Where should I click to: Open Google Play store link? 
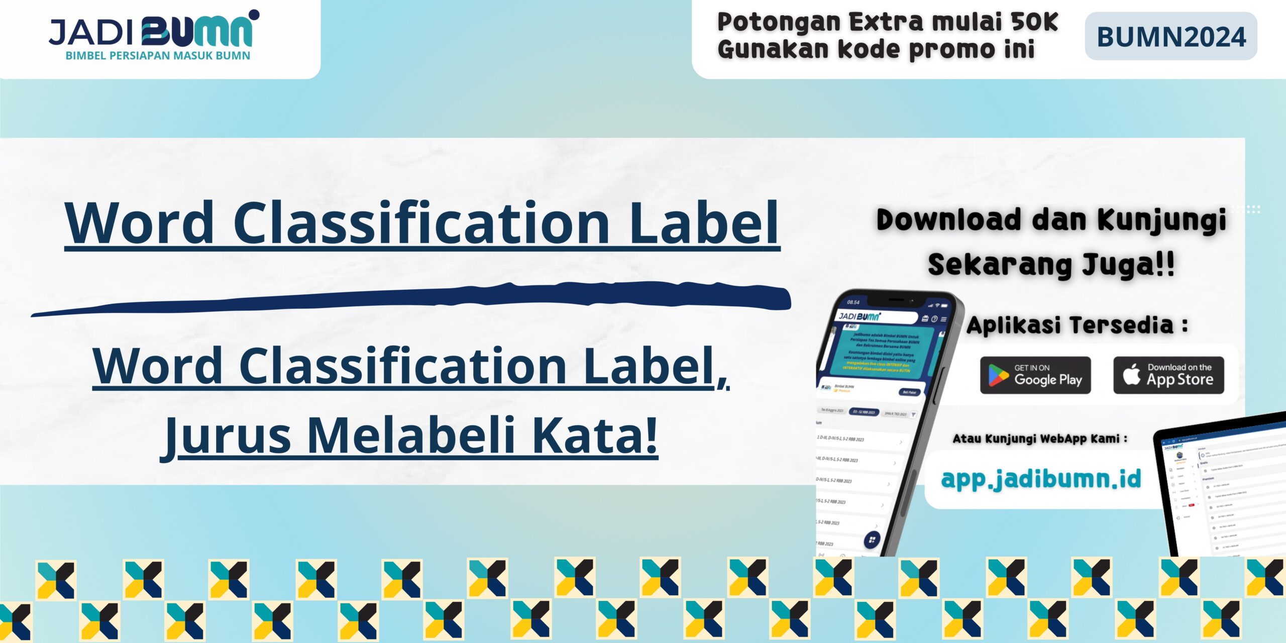coord(1020,383)
